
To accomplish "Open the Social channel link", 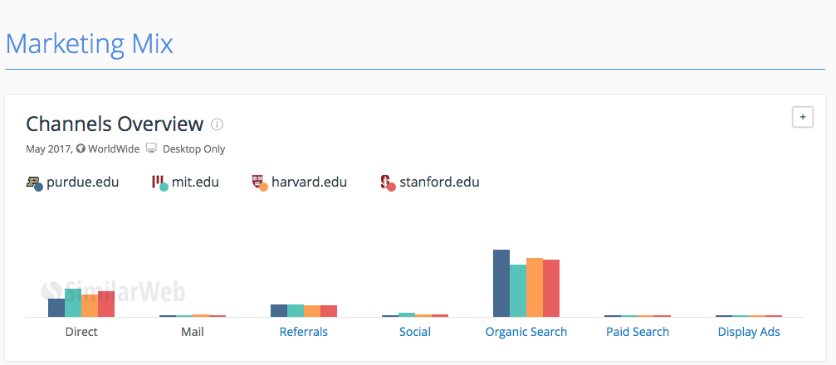I will 415,332.
